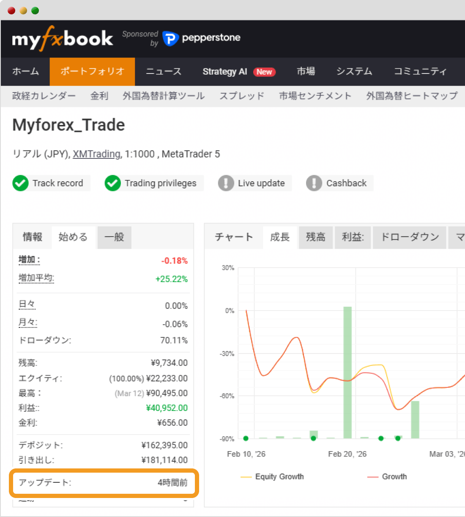Open the システム menu

[354, 71]
